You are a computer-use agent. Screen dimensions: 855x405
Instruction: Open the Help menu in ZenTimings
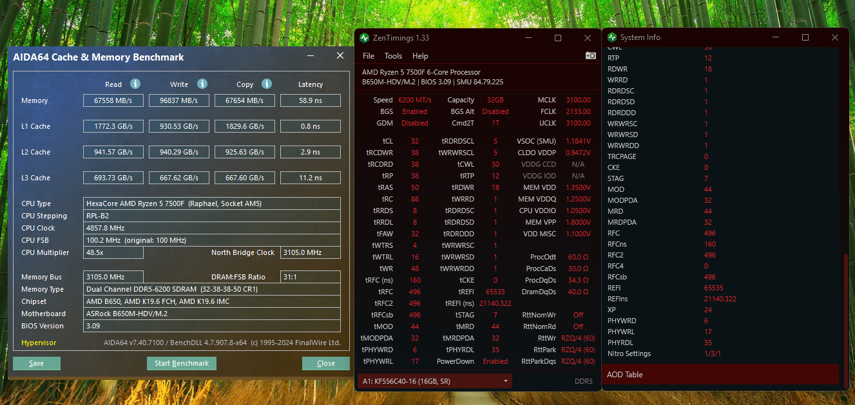pyautogui.click(x=420, y=56)
